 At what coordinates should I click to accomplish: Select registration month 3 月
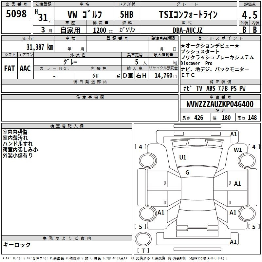[x=47, y=30]
